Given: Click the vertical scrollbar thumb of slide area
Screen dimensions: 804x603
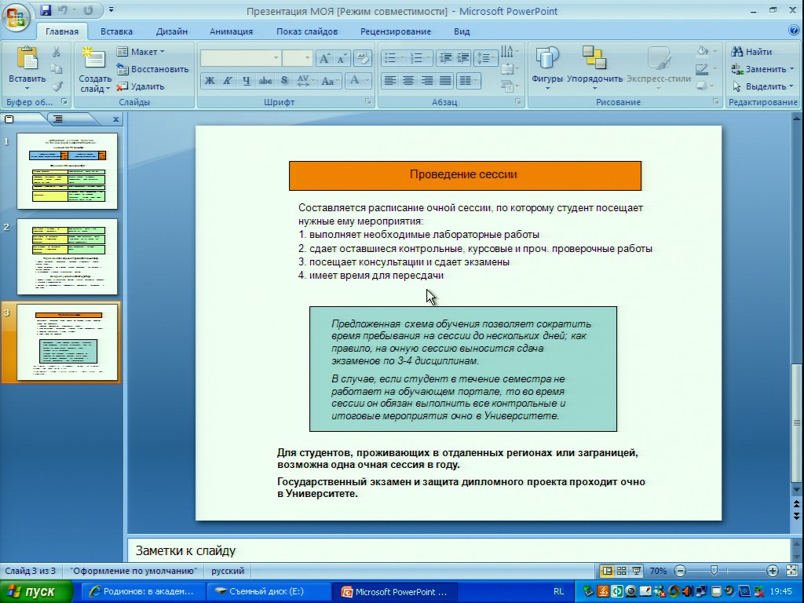Looking at the screenshot, I should coord(796,422).
